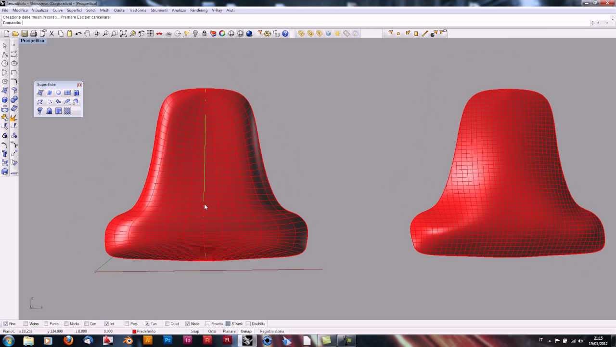
Task: Close the Superficie floating panel
Action: tap(79, 85)
